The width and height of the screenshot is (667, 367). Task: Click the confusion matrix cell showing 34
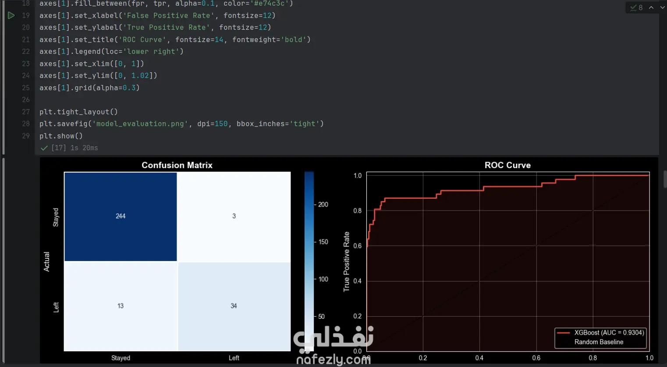234,306
